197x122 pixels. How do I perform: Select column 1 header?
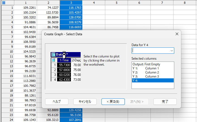pos(25,3)
